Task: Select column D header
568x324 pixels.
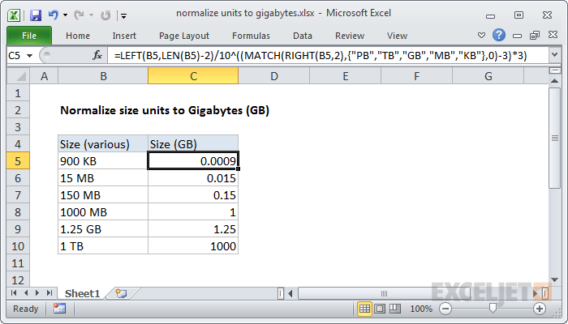Action: click(x=274, y=76)
